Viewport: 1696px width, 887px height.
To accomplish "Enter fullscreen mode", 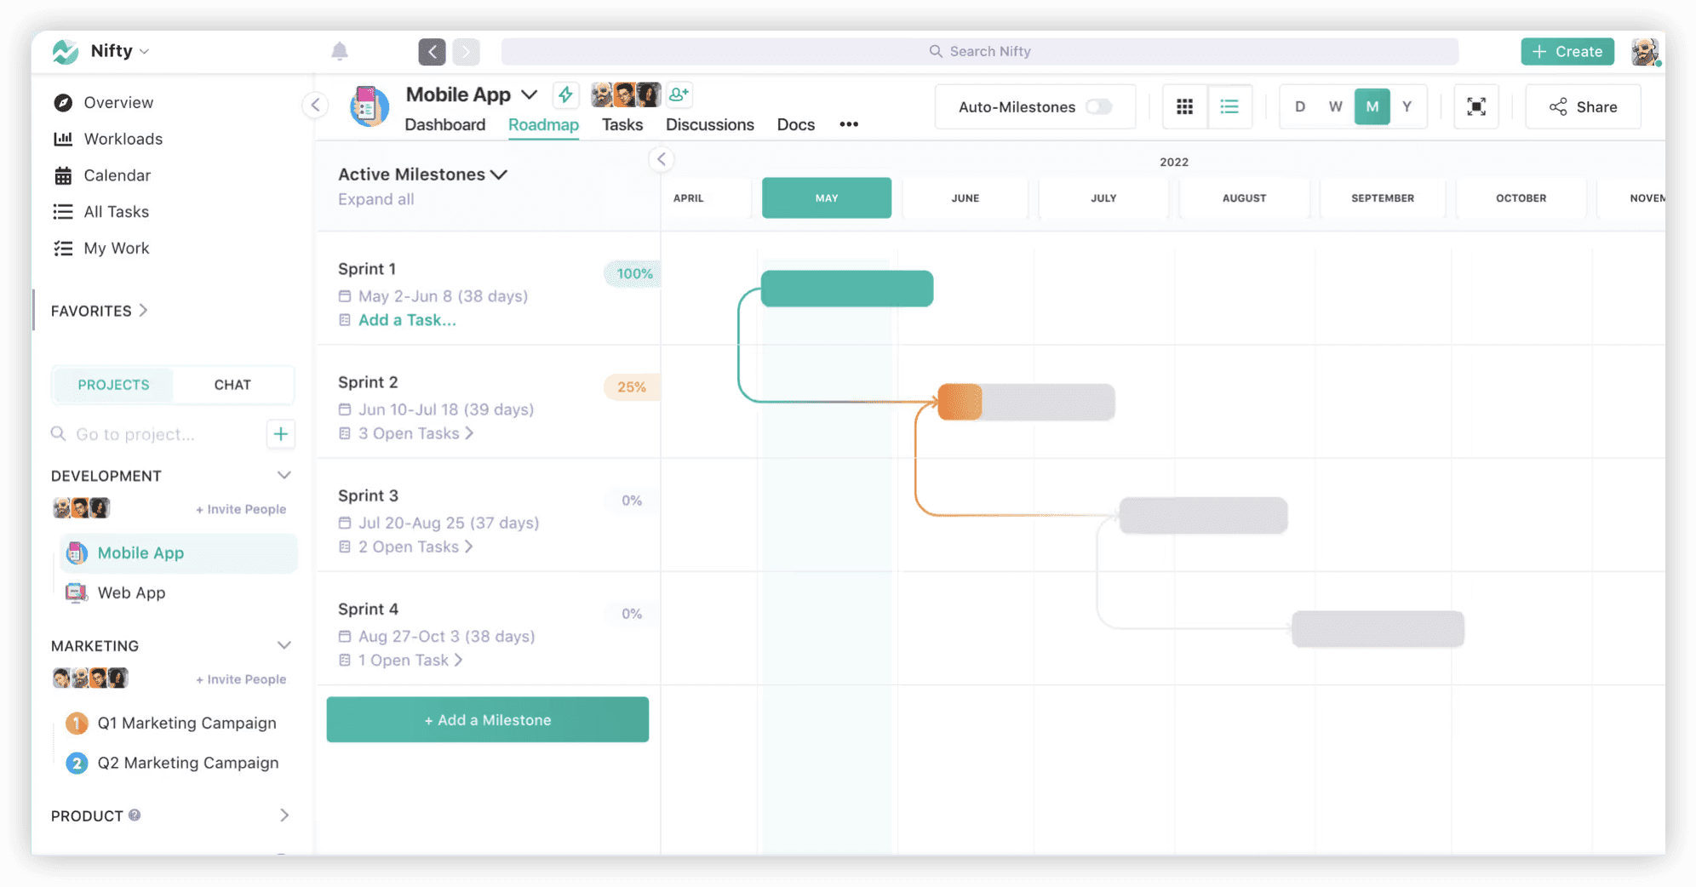I will click(1475, 107).
